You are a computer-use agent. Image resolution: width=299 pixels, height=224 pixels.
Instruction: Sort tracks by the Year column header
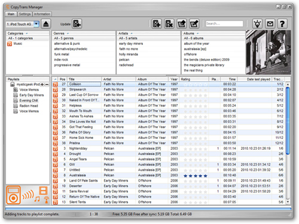coord(174,79)
